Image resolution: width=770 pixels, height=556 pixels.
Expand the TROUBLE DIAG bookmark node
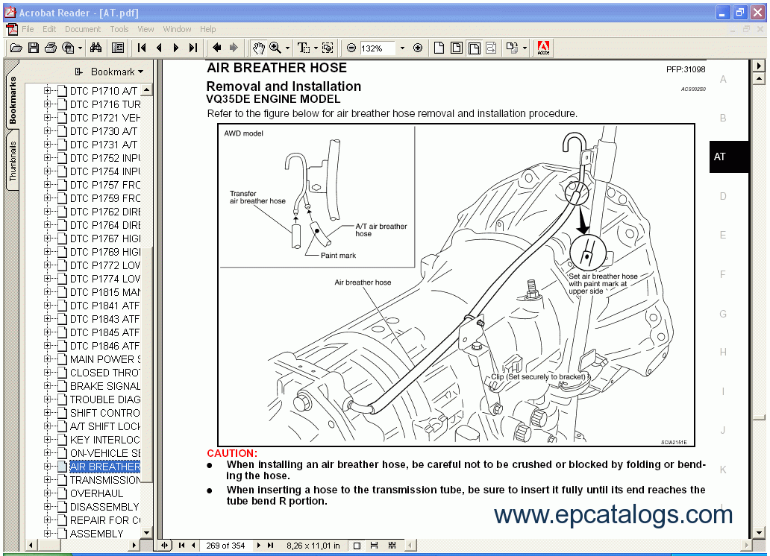coord(48,399)
